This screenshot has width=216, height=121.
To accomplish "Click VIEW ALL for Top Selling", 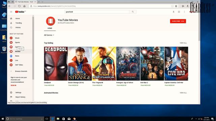I will click(x=183, y=43).
